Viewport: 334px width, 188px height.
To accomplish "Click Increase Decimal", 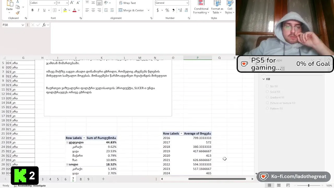I will tap(180, 10).
